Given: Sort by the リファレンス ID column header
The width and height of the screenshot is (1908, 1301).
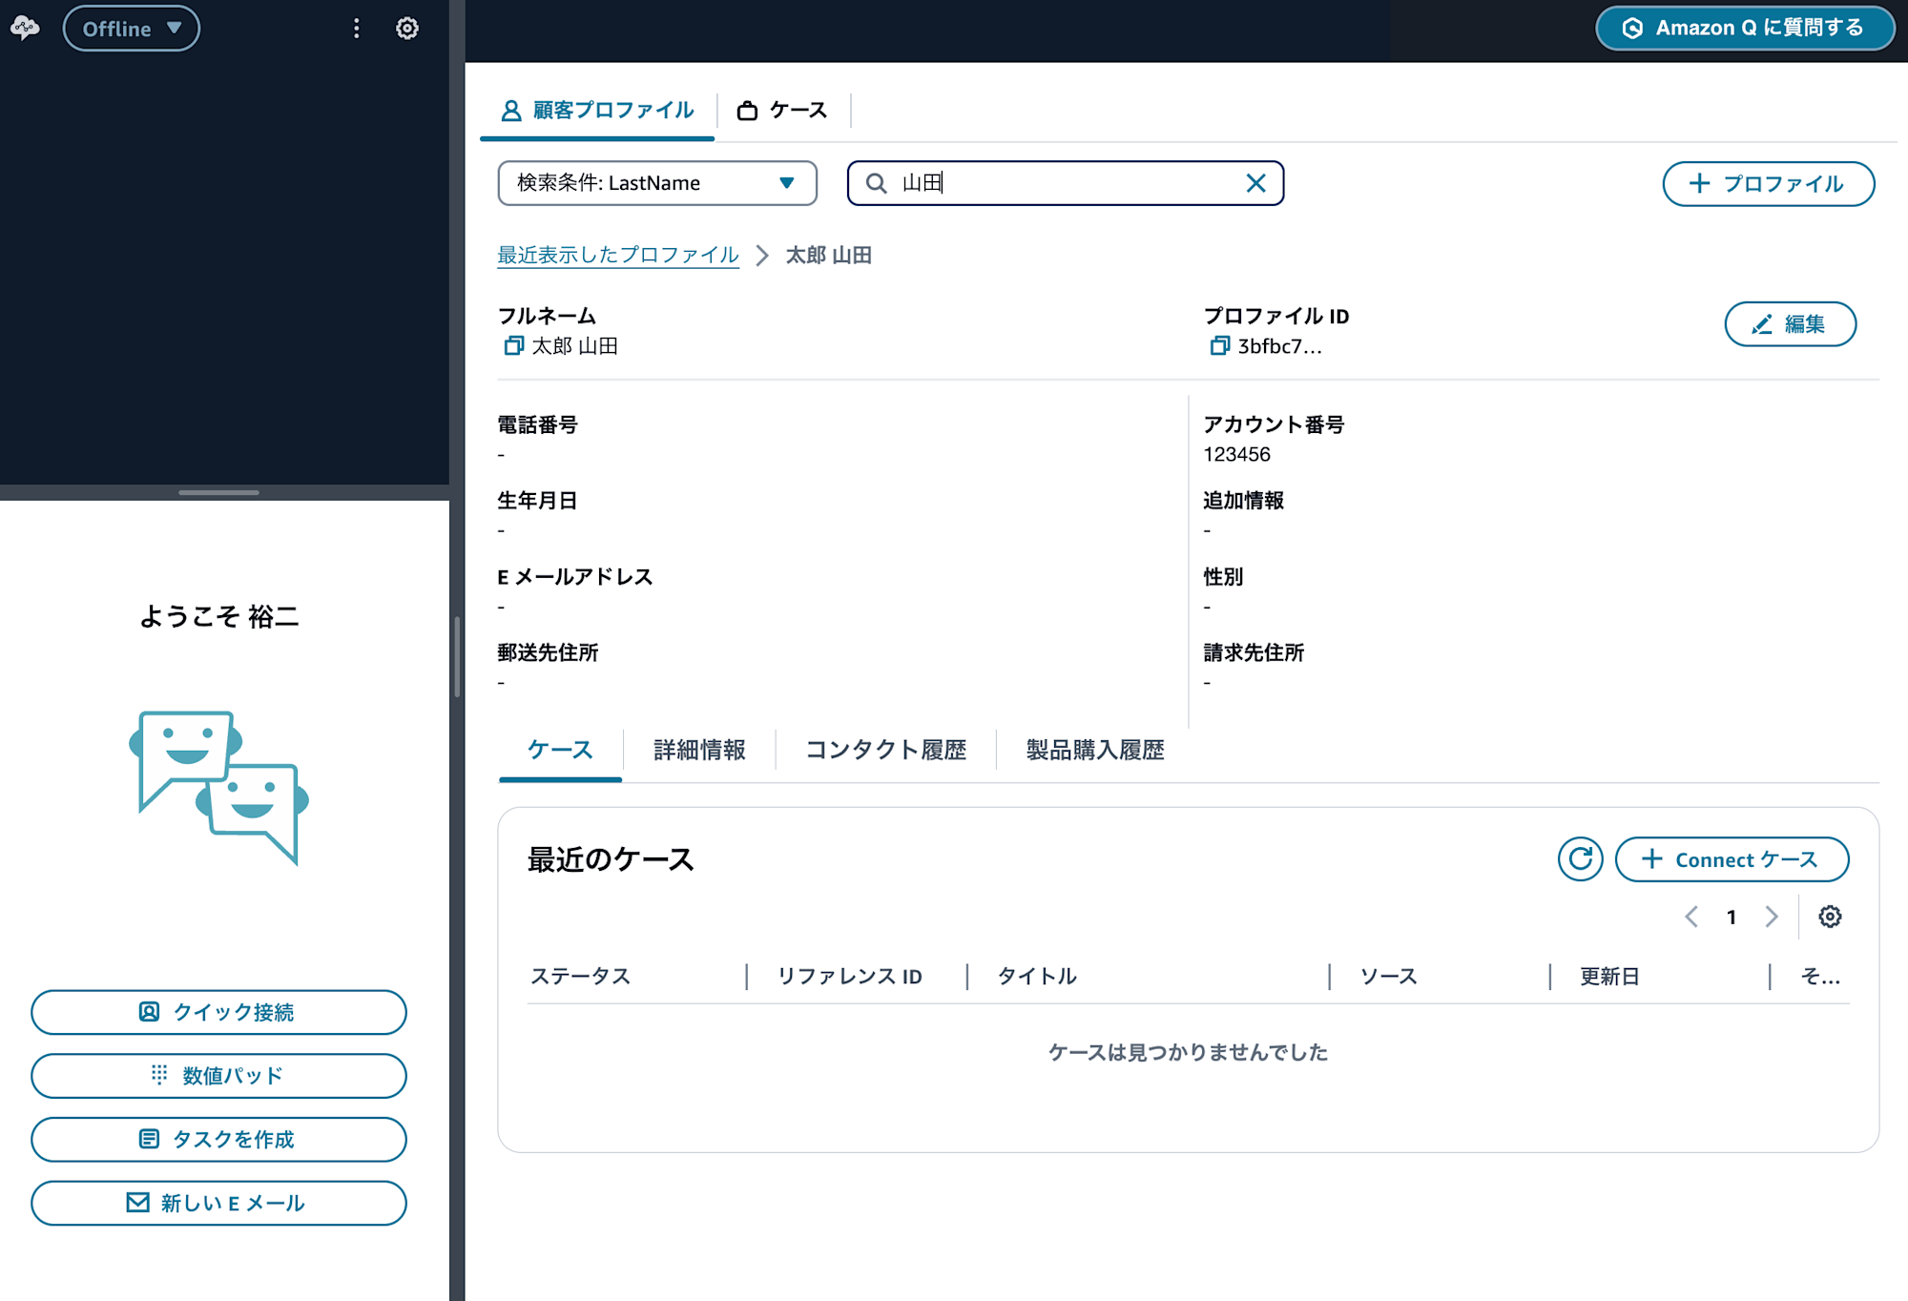Looking at the screenshot, I should (x=849, y=976).
